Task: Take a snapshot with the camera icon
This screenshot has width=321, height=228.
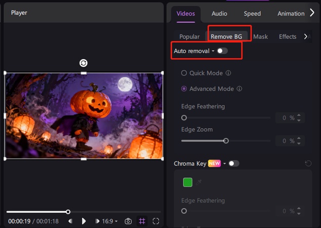Action: (128, 221)
